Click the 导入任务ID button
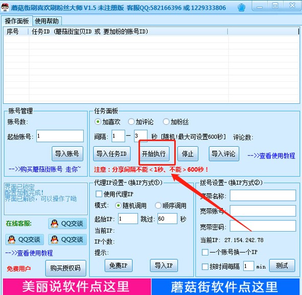This screenshot has height=295, width=302. [x=112, y=153]
